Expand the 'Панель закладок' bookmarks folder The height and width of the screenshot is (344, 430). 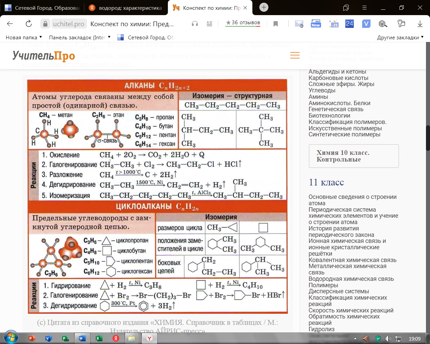[x=80, y=37]
